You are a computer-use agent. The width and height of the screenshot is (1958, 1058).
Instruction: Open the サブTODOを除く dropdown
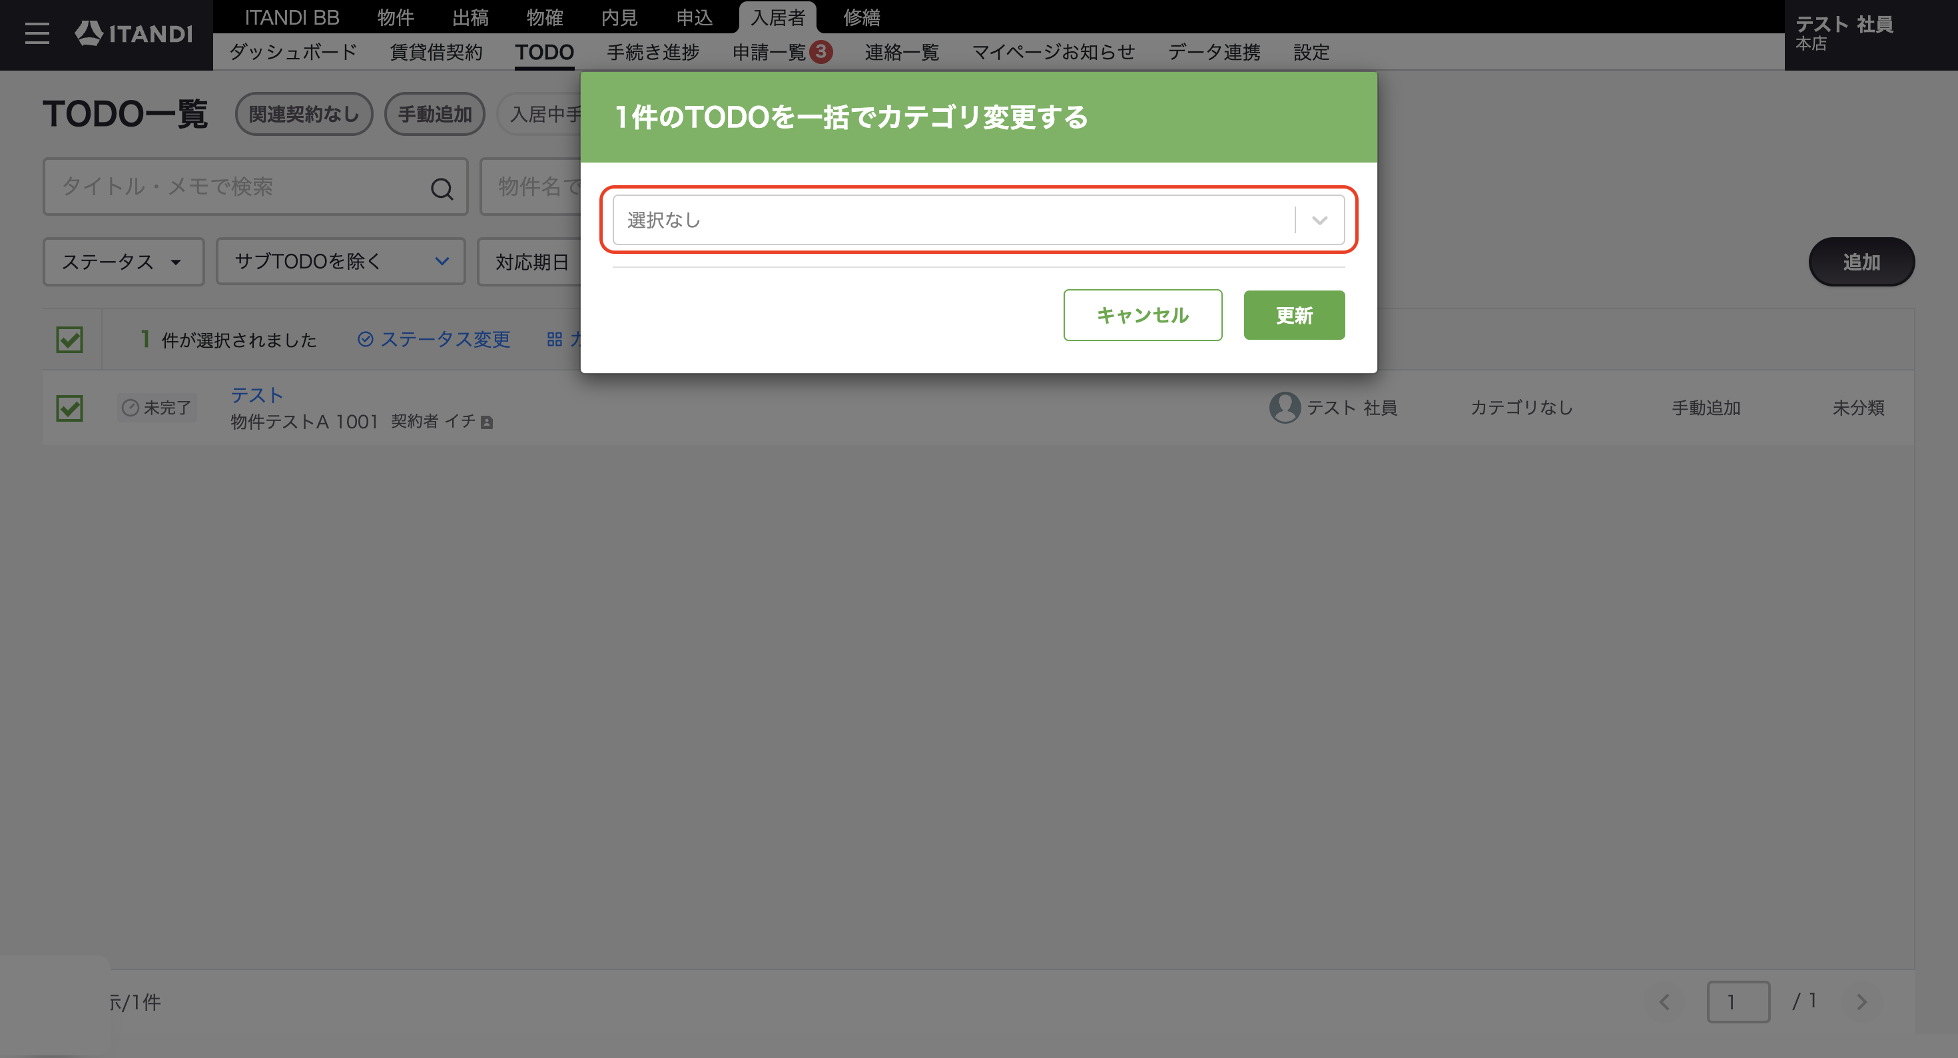[x=340, y=262]
